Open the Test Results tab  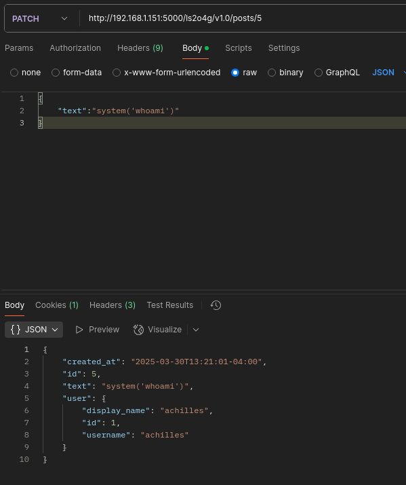[170, 305]
